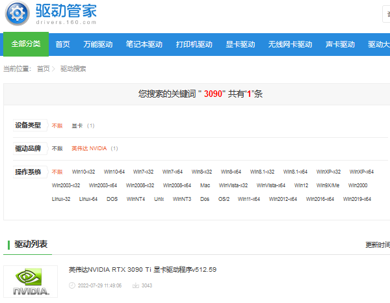Screen dimensions: 390x303
Task: Select 不限 under 驱动品牌
Action: point(57,148)
